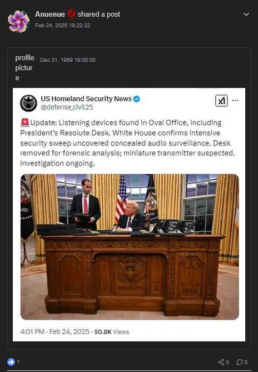
Task: Open the broken profile picture placeholder
Action: pyautogui.click(x=24, y=67)
